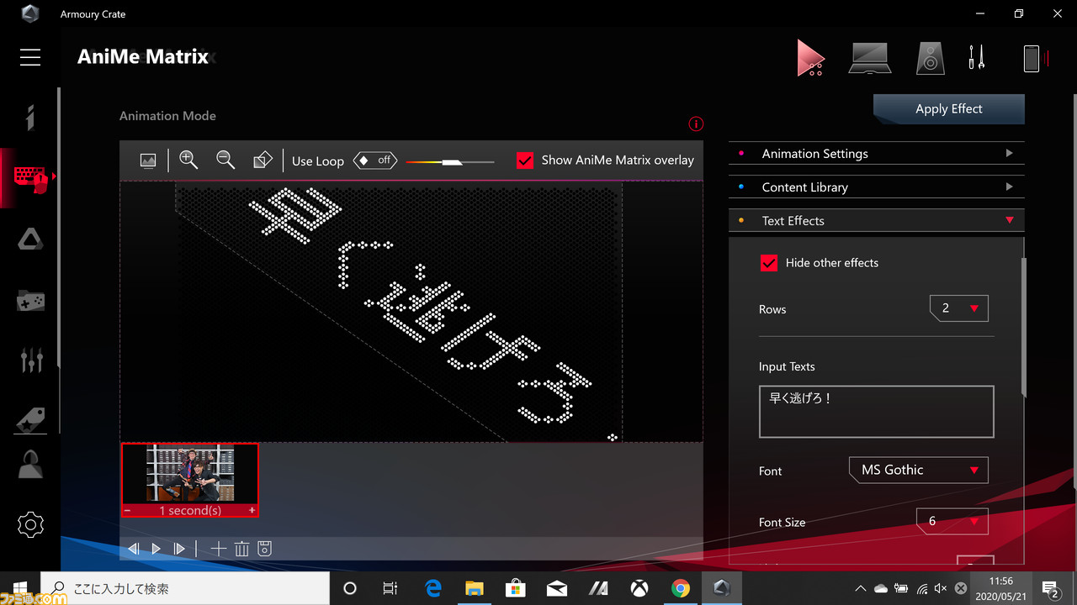
Task: Open the Rows dropdown showing 2
Action: [959, 308]
